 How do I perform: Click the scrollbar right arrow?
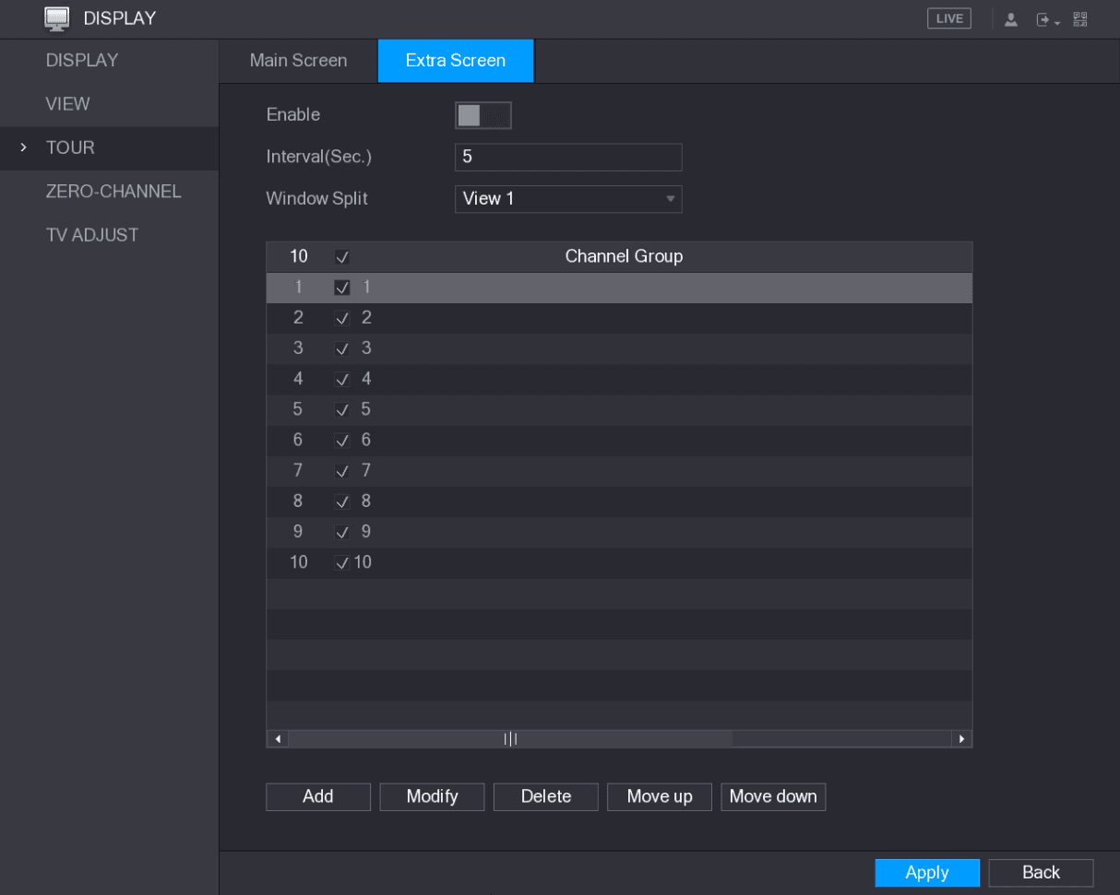[962, 739]
